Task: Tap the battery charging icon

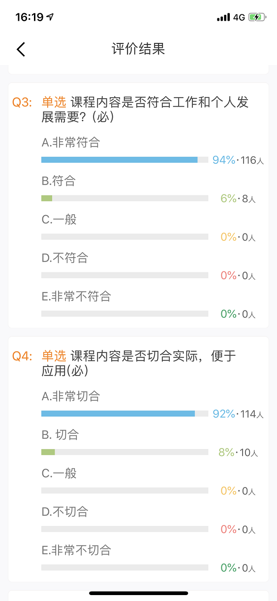Action: 257,17
